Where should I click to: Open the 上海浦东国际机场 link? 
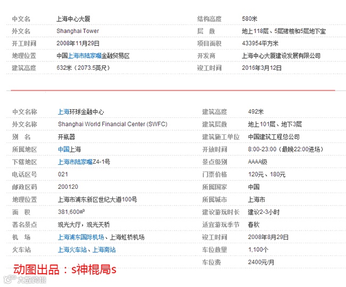coord(81,237)
